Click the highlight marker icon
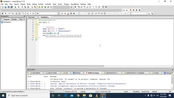This screenshot has width=174, height=98. pos(68,13)
